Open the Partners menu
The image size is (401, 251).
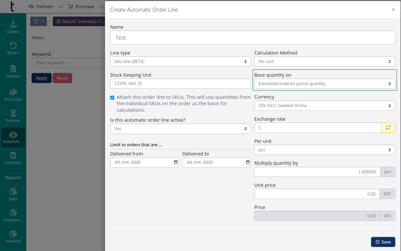[x=45, y=6]
